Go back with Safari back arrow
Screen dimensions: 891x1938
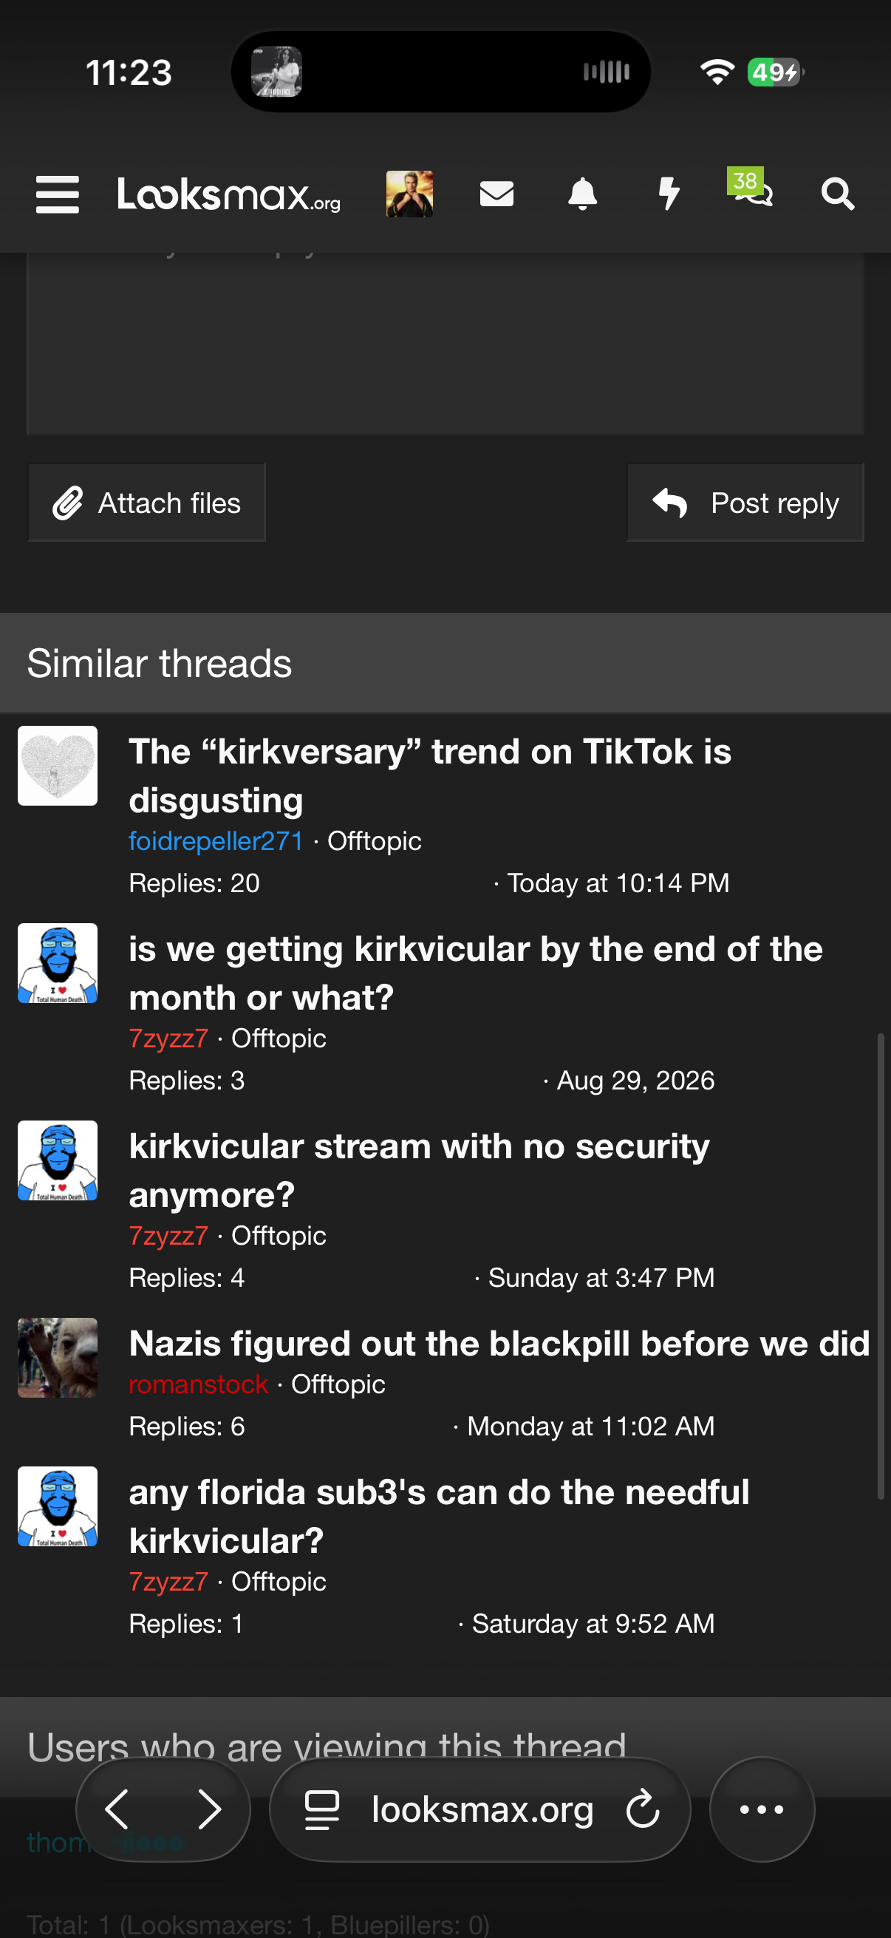(x=117, y=1809)
